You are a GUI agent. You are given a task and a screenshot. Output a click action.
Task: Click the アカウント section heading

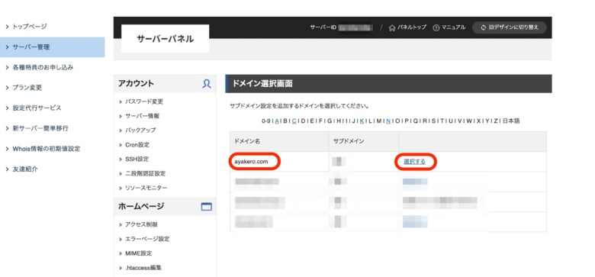137,83
